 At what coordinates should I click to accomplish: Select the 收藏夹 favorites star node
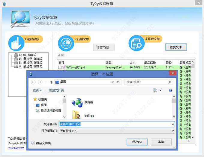(40, 99)
